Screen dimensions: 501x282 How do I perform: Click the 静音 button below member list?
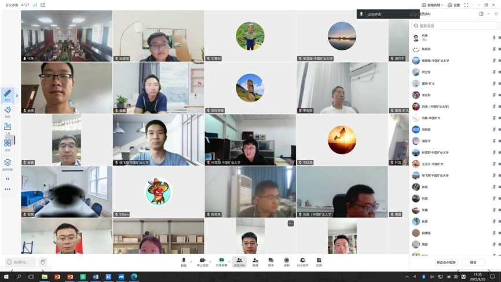[x=473, y=262]
